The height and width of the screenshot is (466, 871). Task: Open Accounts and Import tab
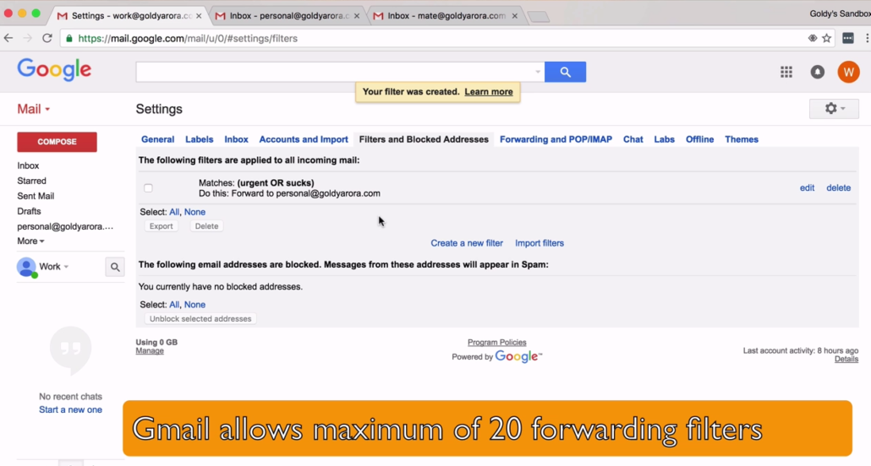click(x=304, y=139)
